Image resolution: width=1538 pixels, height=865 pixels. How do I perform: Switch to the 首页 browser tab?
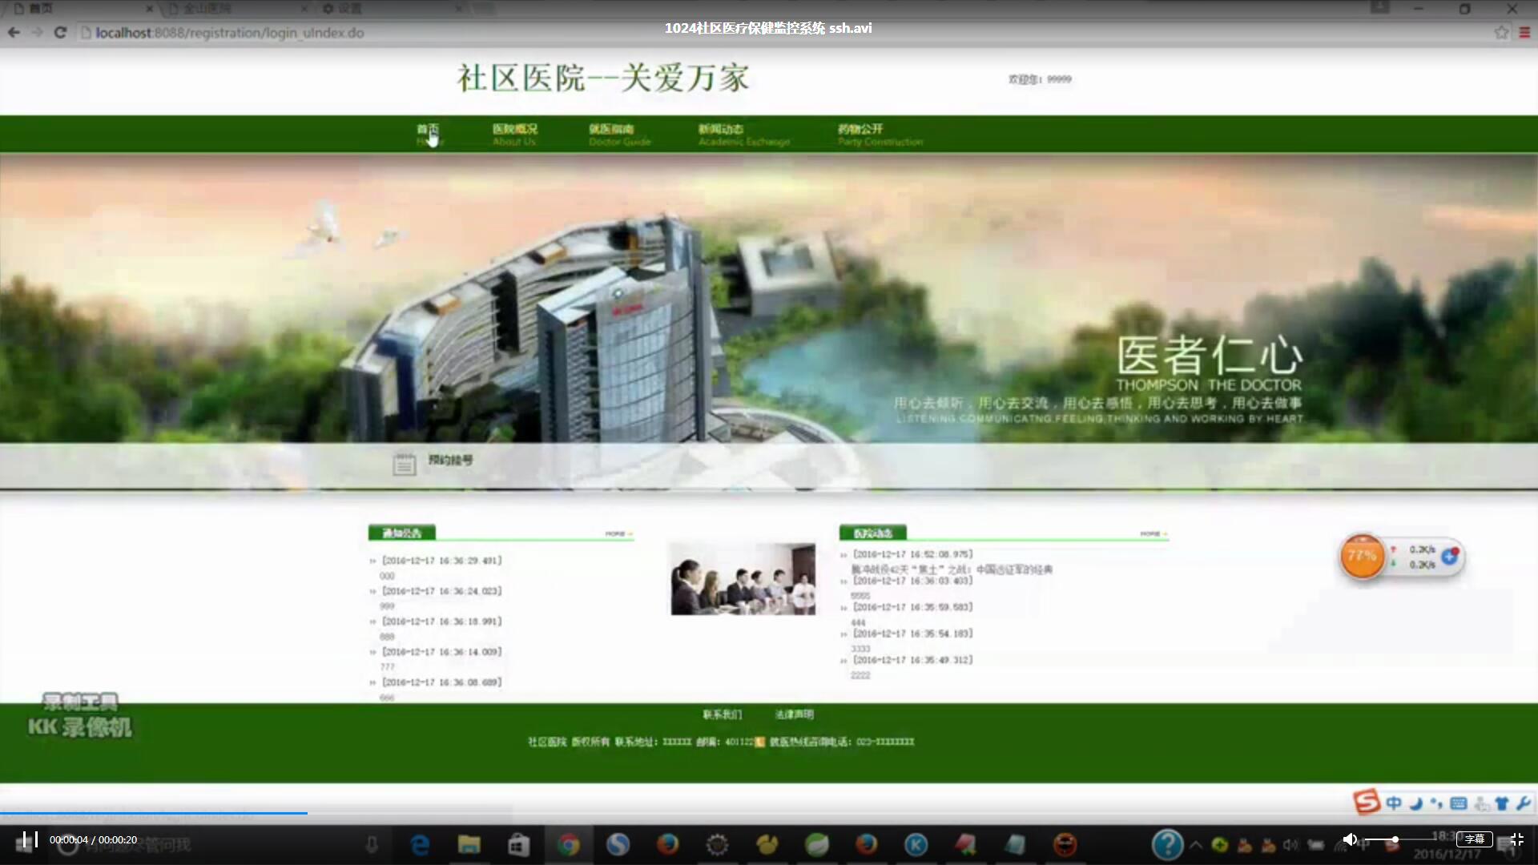tap(80, 9)
